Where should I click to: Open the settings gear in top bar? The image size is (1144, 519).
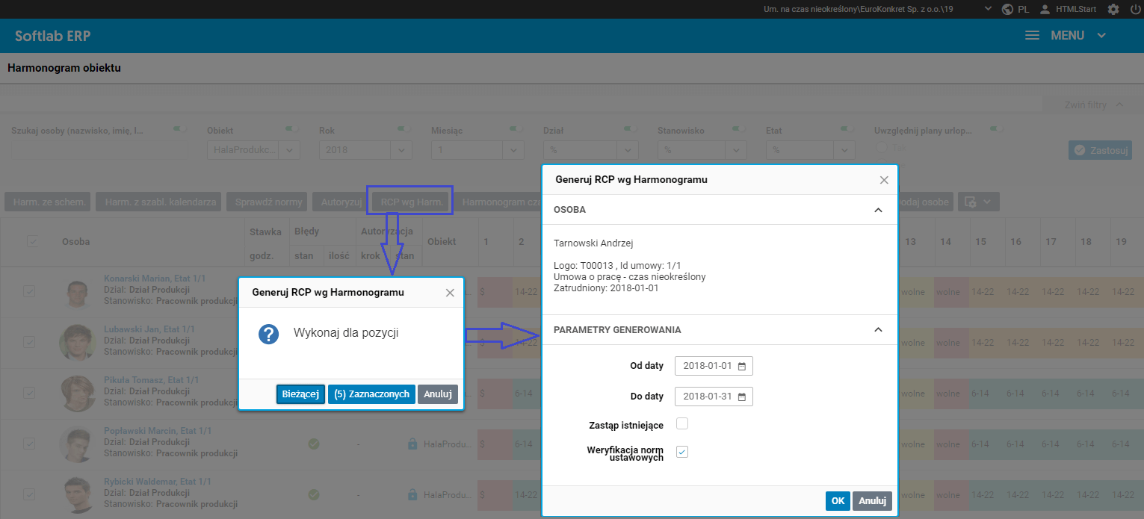[1113, 9]
